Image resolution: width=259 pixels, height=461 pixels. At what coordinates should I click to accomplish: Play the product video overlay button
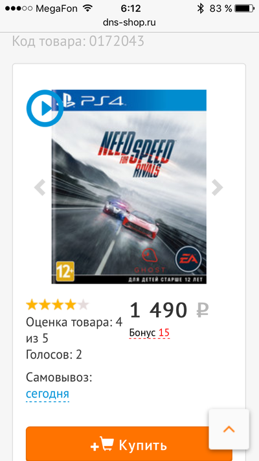pyautogui.click(x=45, y=108)
